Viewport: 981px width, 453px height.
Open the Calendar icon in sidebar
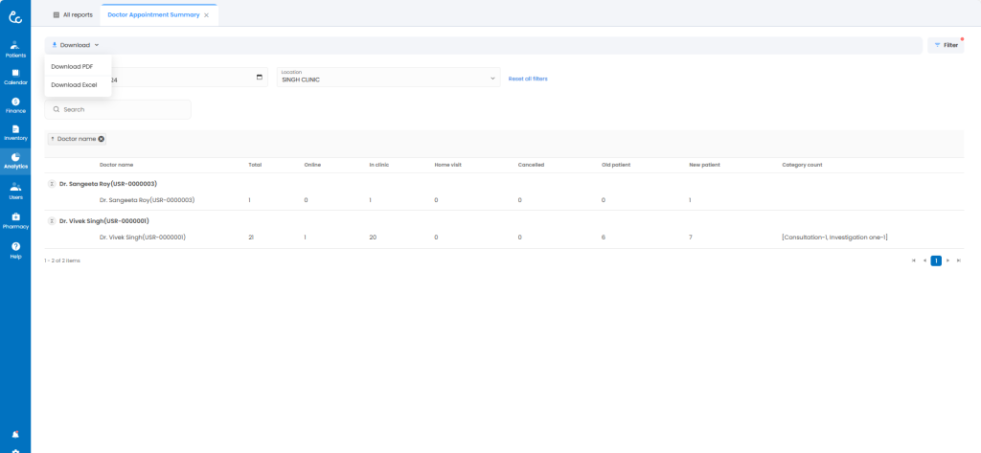[x=15, y=77]
